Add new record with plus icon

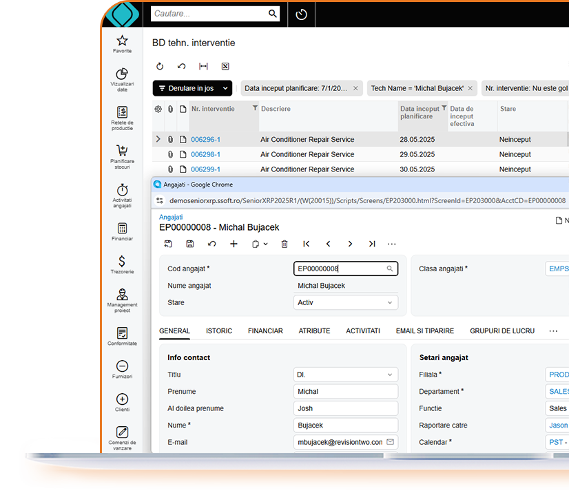tap(234, 244)
